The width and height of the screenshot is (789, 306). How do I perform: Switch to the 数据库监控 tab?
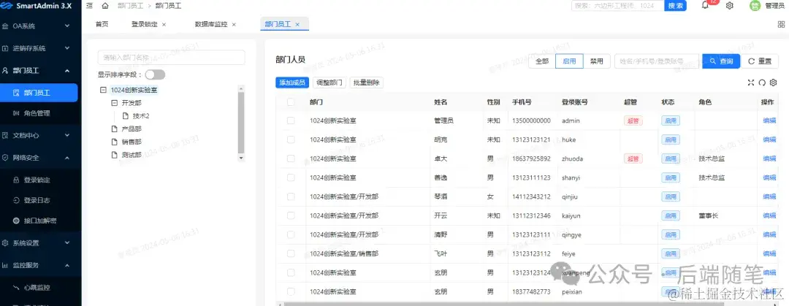[x=211, y=24]
